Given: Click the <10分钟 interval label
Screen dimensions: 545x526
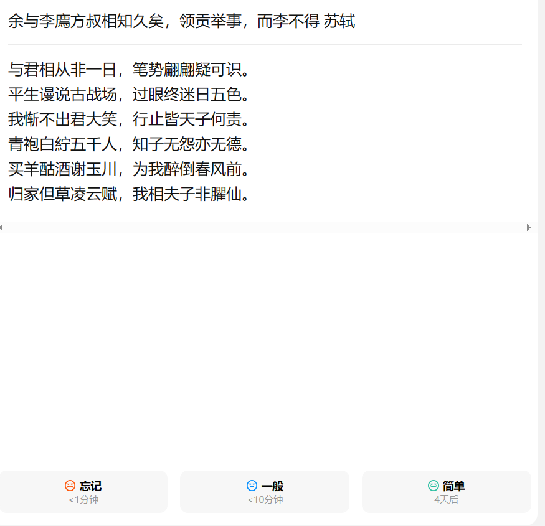Looking at the screenshot, I should [x=265, y=500].
